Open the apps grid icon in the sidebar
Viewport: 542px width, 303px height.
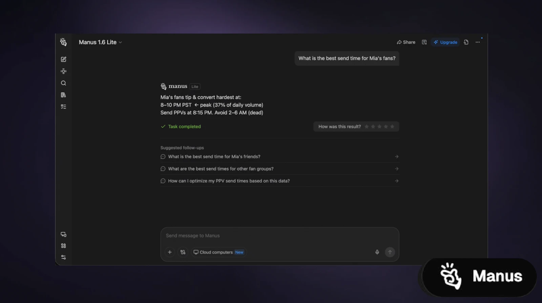pos(63,246)
